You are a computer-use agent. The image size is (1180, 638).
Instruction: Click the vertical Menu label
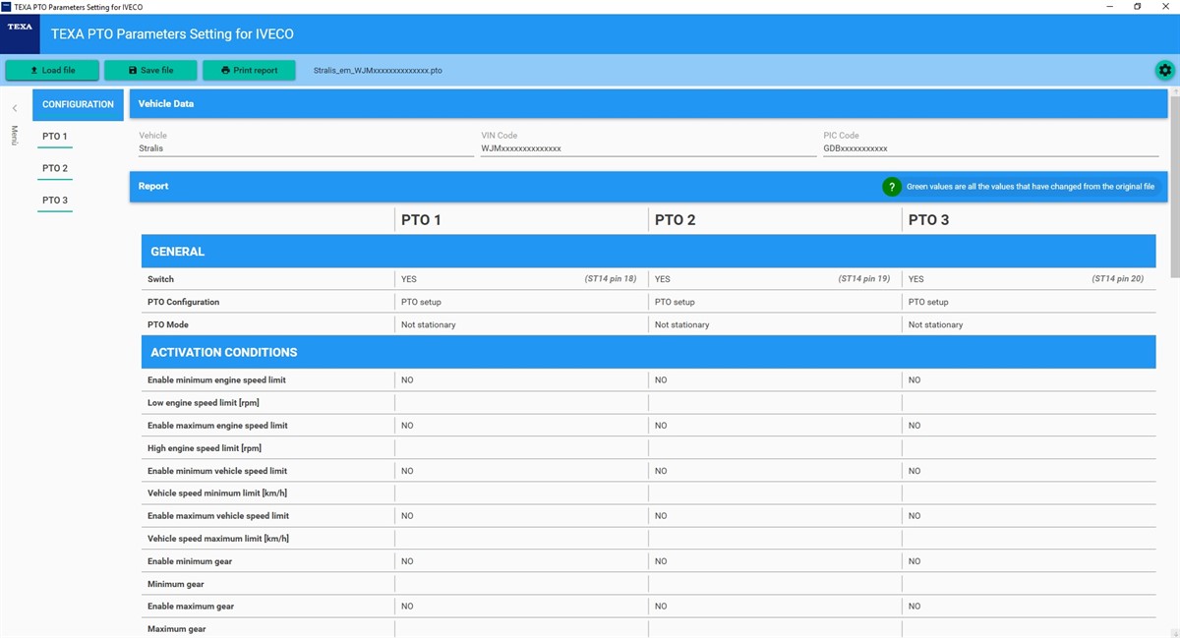pyautogui.click(x=15, y=136)
